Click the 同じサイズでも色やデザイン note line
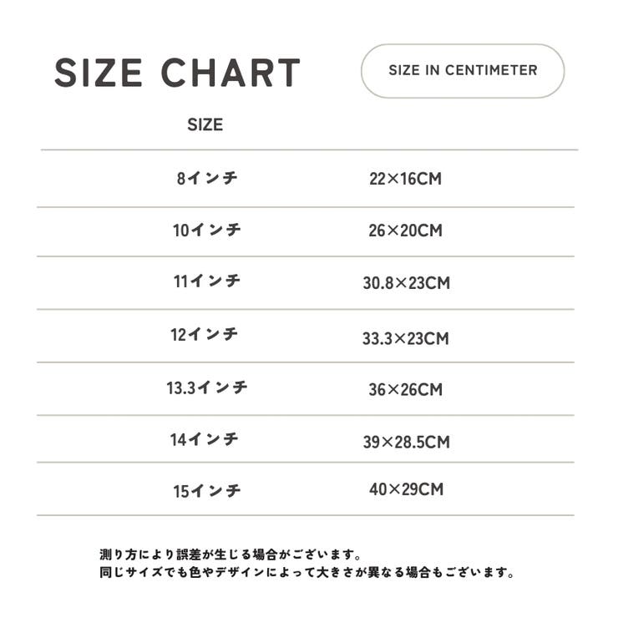The image size is (618, 618). 306,572
